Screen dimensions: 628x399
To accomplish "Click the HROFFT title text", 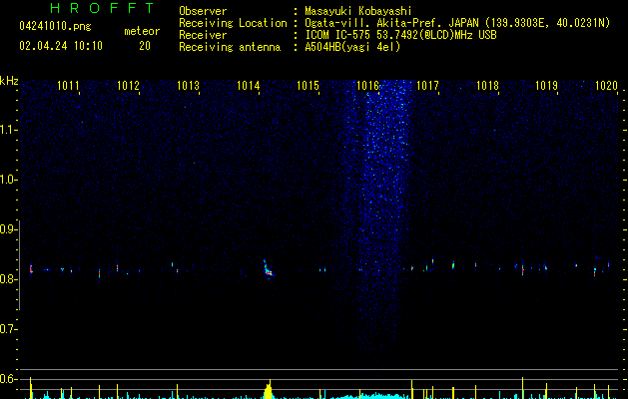I will click(x=102, y=8).
